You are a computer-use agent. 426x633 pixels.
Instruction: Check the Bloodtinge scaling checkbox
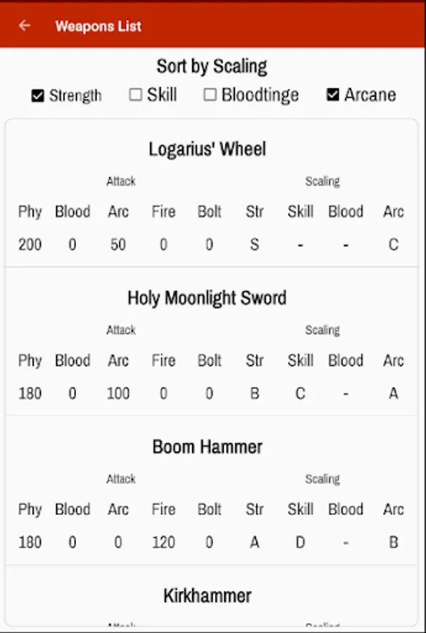[210, 95]
